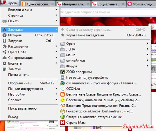
Task: Click the Синхронизация label text
Action: coord(20,58)
